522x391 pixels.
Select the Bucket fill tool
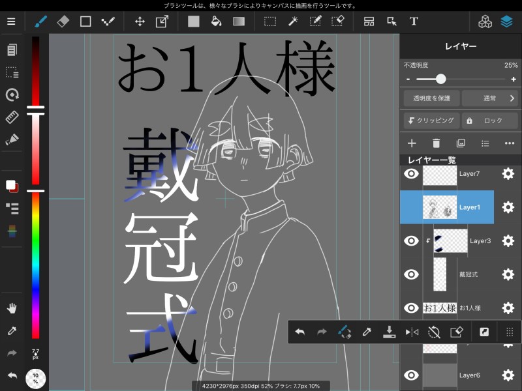tap(216, 22)
